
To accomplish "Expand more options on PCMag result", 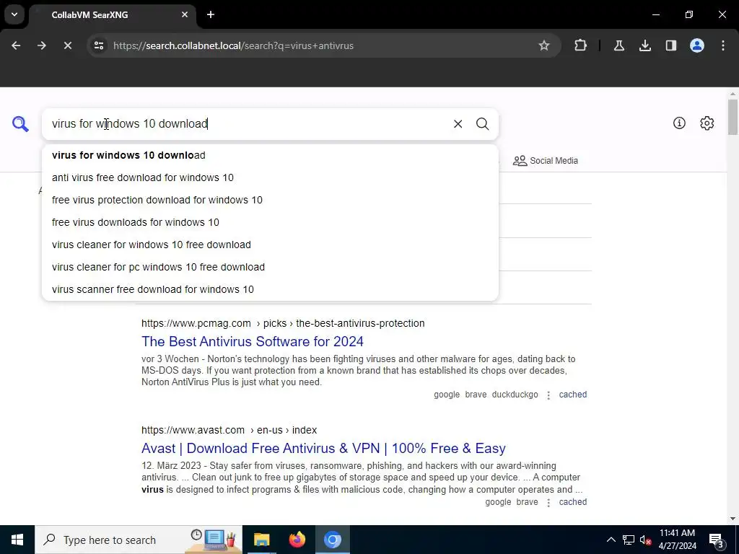I will 548,395.
